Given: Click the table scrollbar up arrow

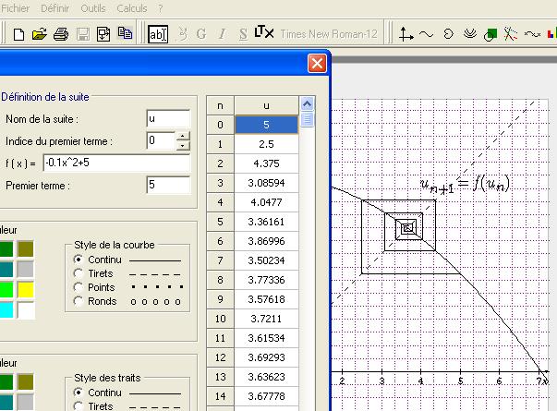Looking at the screenshot, I should click(308, 104).
